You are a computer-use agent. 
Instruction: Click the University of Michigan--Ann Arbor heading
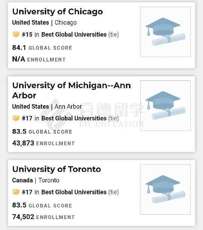71,90
